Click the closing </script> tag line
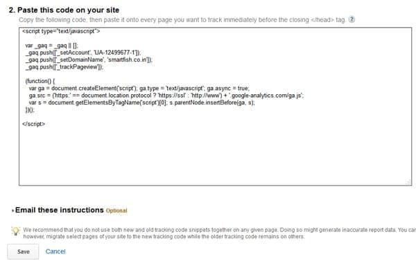The image size is (416, 277). tap(34, 124)
